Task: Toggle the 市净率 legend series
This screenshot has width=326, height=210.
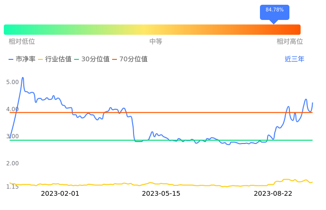Action: pos(22,59)
